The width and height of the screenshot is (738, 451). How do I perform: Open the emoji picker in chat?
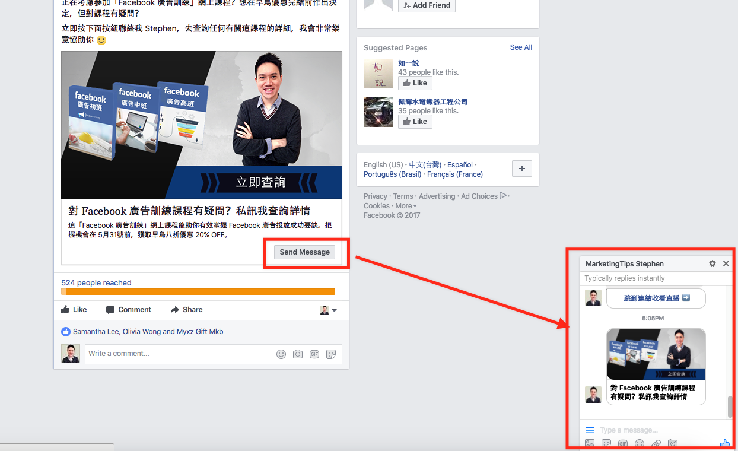(640, 443)
